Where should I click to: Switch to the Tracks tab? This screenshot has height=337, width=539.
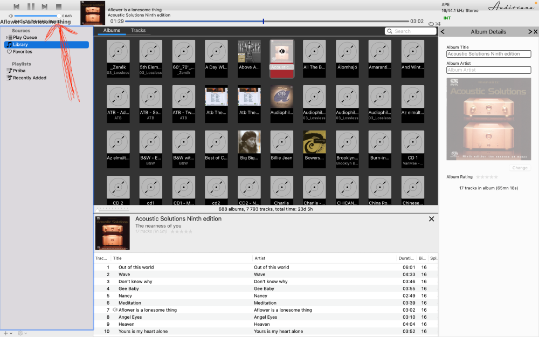[138, 31]
